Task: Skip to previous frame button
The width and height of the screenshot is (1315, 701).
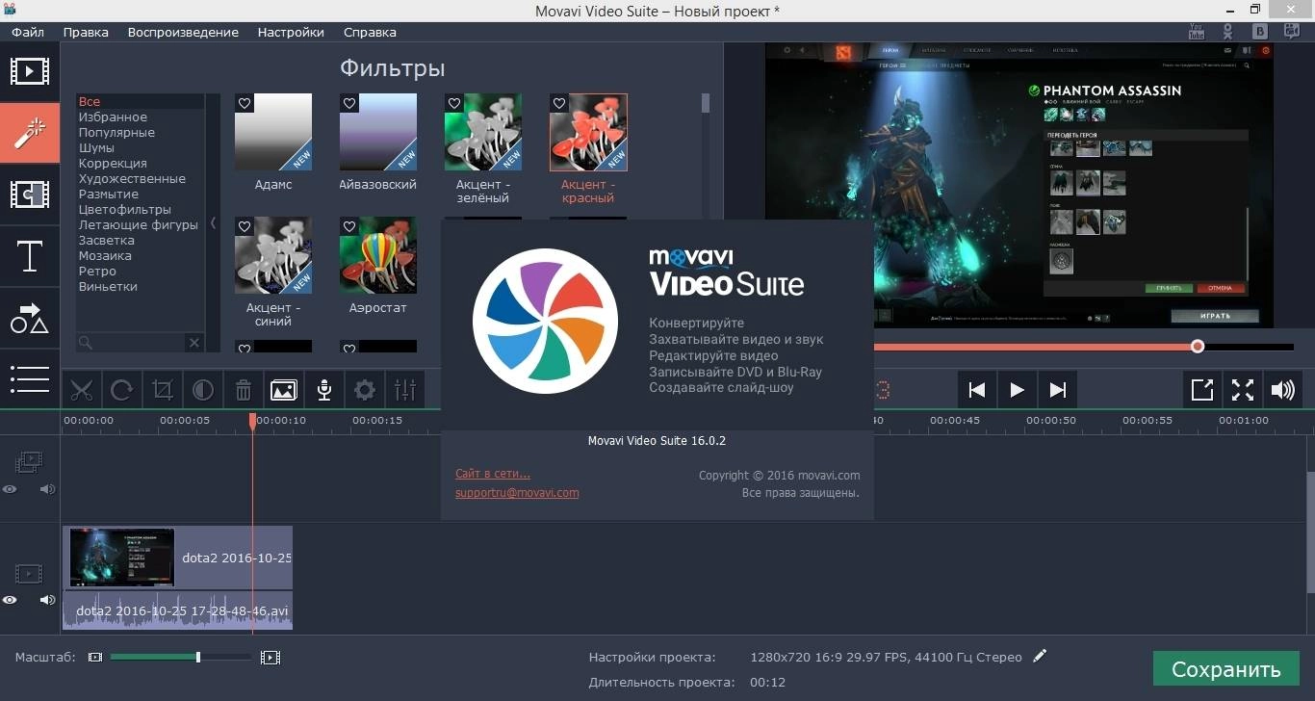Action: click(977, 390)
